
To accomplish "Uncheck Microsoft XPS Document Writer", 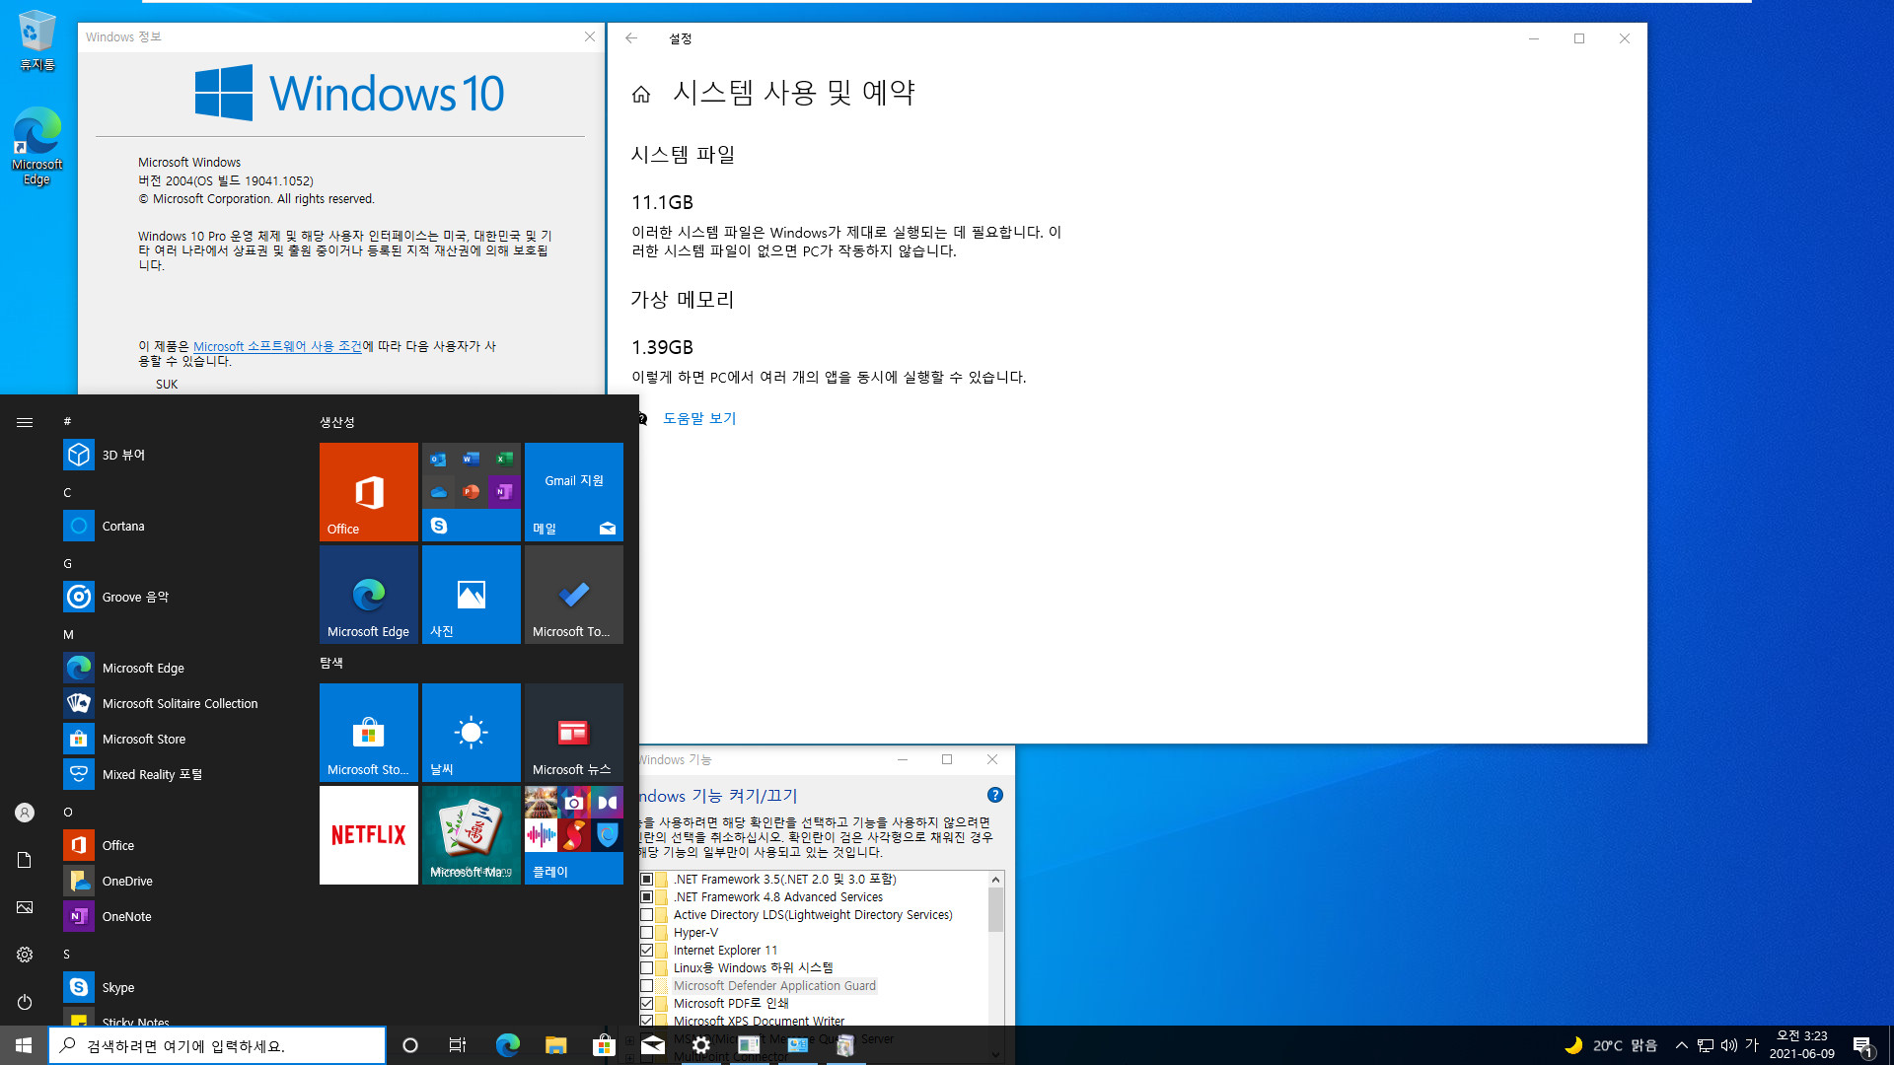I will click(647, 1021).
